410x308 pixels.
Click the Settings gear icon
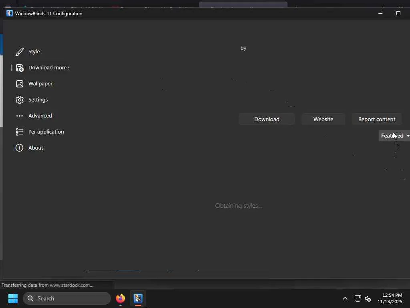click(x=20, y=100)
